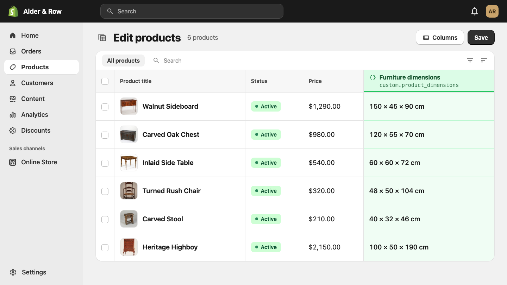Viewport: 507px width, 285px height.
Task: Open the notifications bell
Action: pyautogui.click(x=475, y=11)
